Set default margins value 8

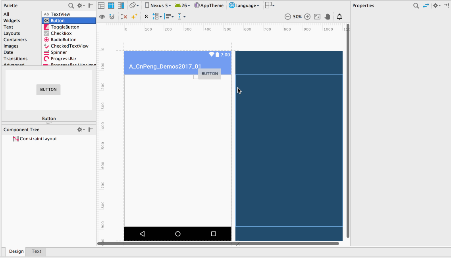click(x=146, y=17)
